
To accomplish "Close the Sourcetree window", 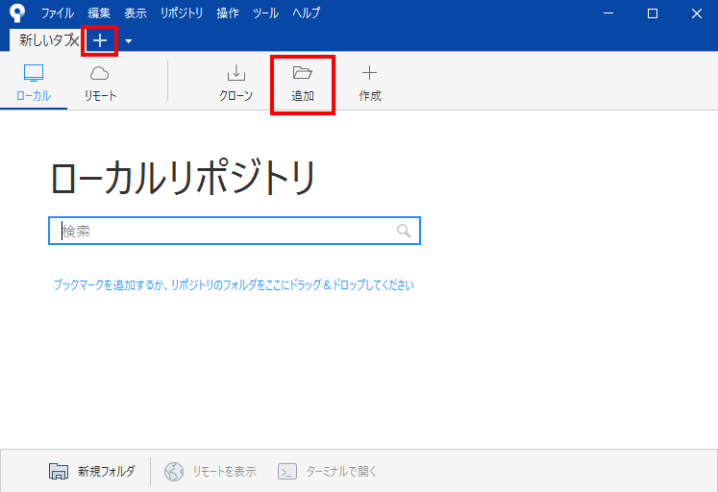I will point(697,13).
